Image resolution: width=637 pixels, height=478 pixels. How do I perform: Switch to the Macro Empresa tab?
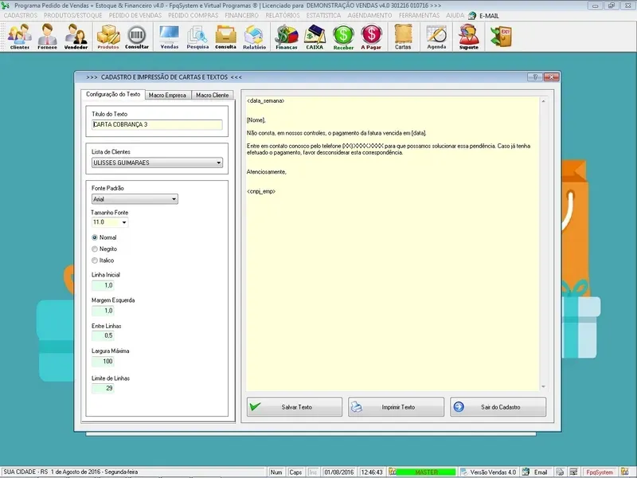click(167, 95)
